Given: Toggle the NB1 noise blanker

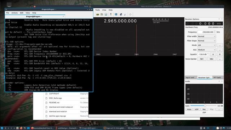Looking at the screenshot, I should click(202, 59).
